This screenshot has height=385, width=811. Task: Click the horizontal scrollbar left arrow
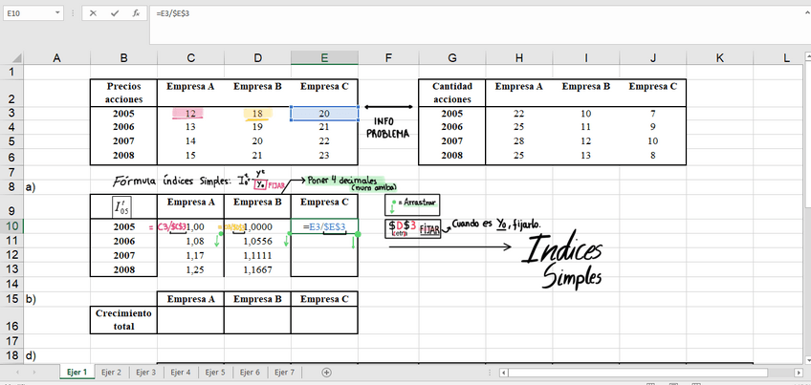(x=504, y=372)
